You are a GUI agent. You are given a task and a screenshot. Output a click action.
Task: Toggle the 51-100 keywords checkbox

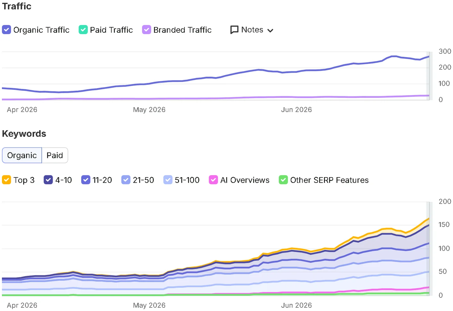(168, 180)
